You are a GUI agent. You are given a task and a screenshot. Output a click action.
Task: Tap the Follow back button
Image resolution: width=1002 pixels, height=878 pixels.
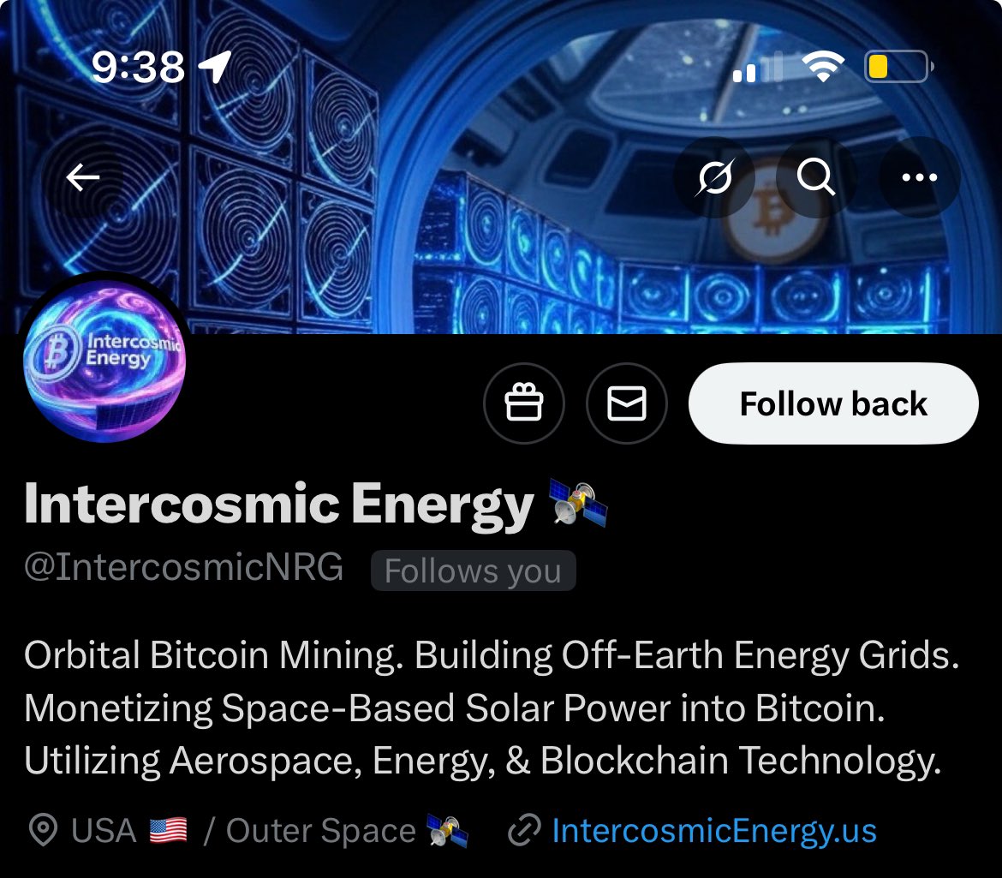coord(833,403)
